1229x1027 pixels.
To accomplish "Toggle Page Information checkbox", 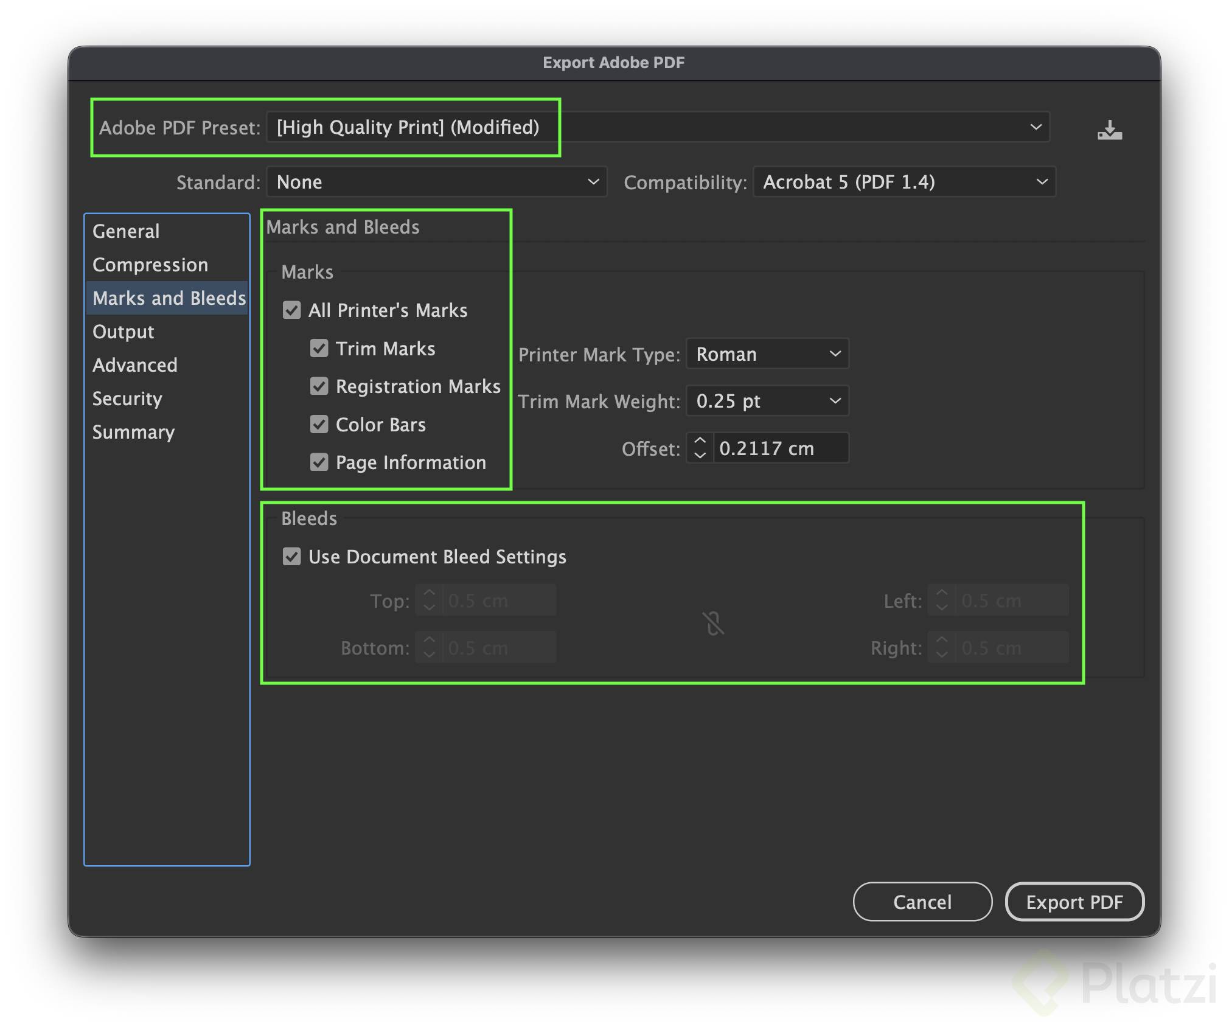I will coord(319,462).
